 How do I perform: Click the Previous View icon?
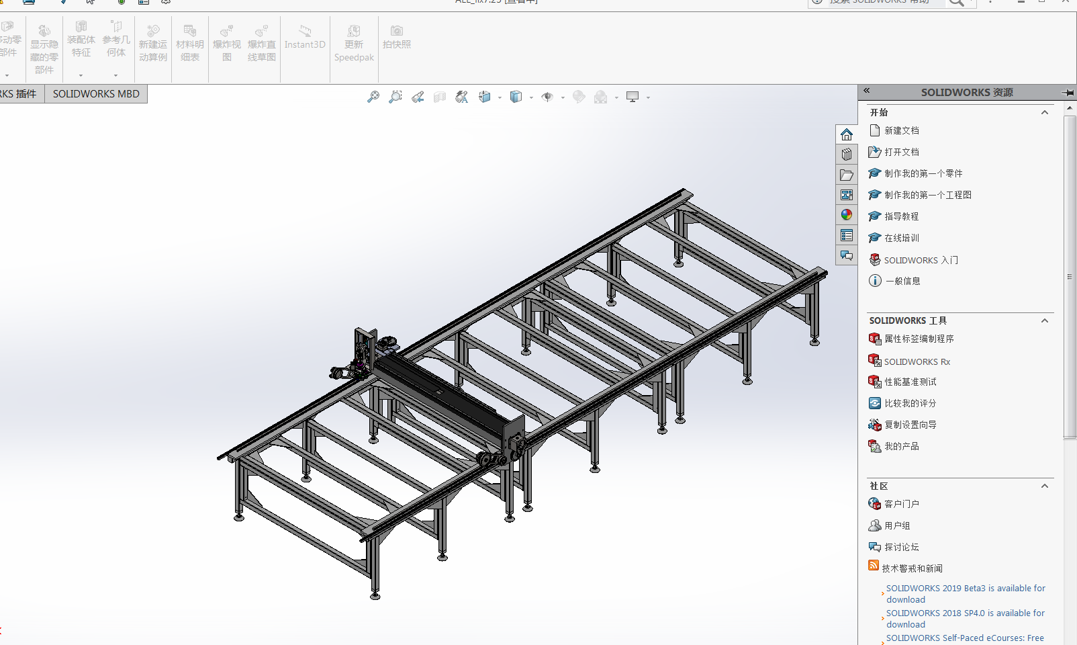click(418, 97)
